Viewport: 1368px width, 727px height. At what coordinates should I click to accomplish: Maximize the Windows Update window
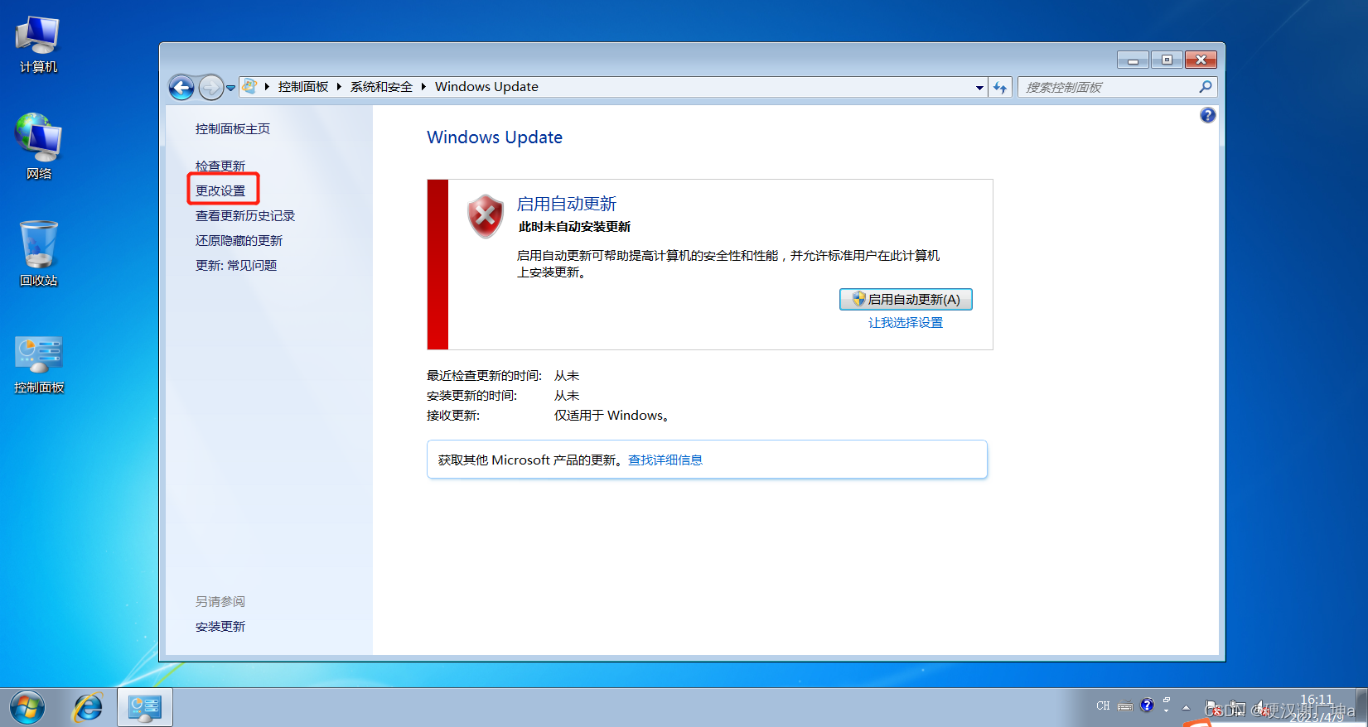coord(1167,60)
